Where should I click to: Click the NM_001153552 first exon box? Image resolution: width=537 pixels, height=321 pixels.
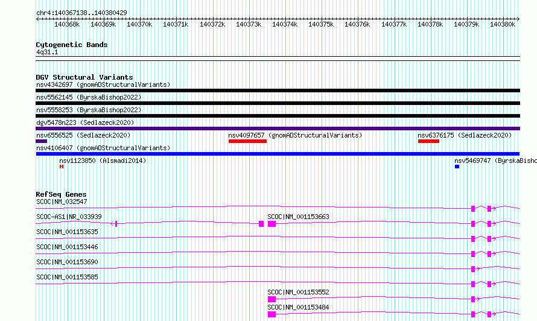[x=272, y=299]
